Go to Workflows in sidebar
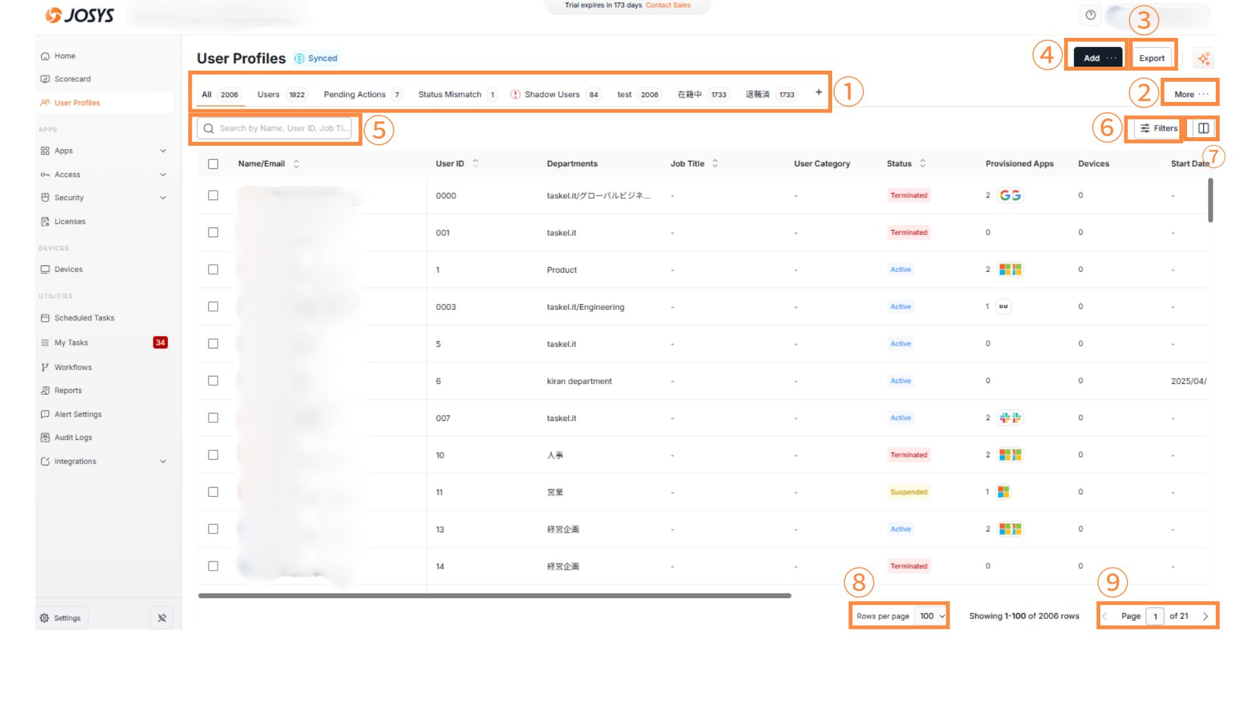The image size is (1255, 706). pos(73,367)
